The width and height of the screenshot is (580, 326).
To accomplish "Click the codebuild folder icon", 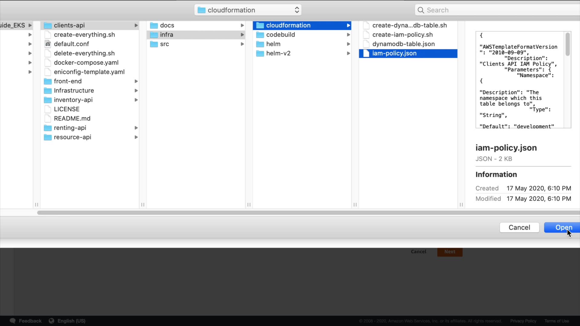I will (260, 35).
